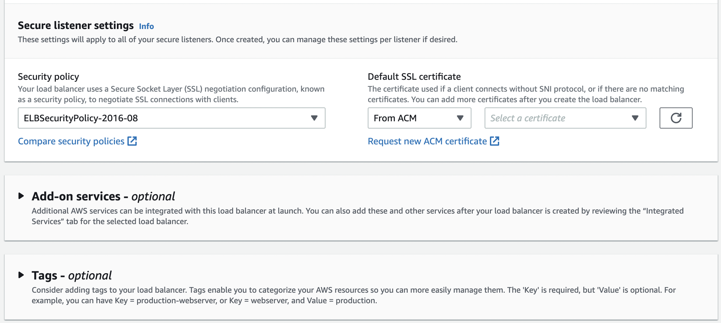Click the Security policy field label

click(x=48, y=76)
